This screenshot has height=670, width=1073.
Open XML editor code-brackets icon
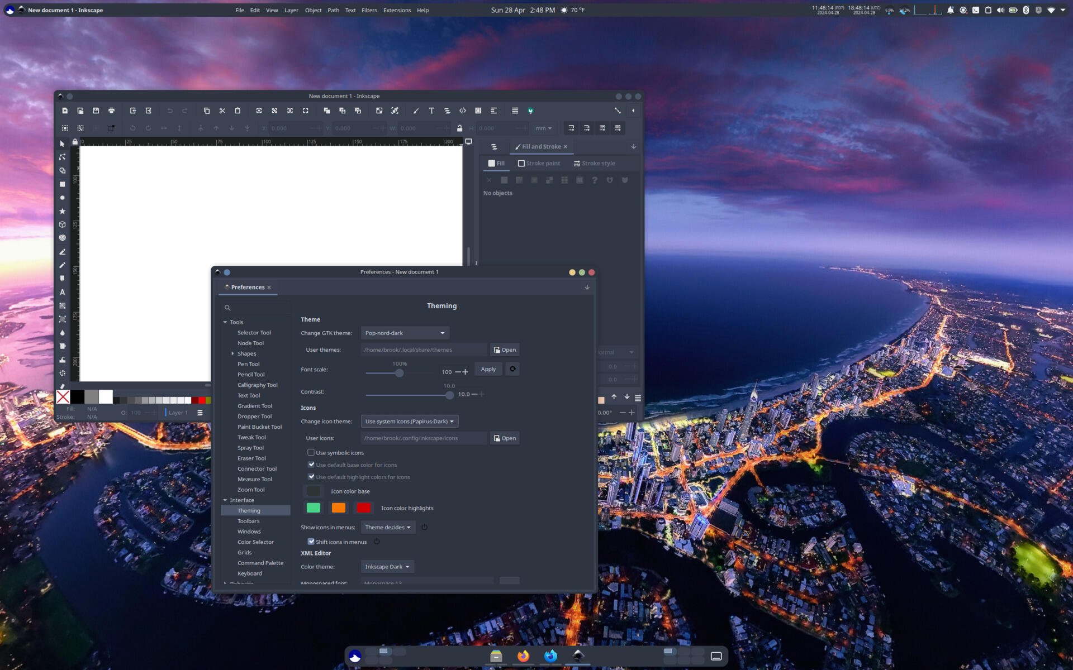click(462, 111)
